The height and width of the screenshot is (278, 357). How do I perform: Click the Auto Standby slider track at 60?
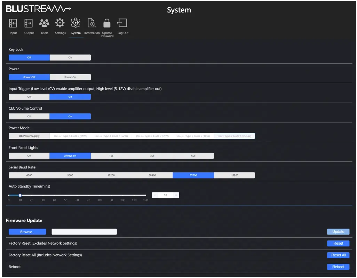coord(77,195)
